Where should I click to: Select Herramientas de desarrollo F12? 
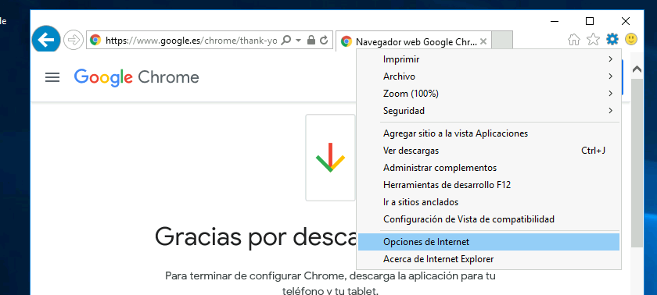point(489,185)
